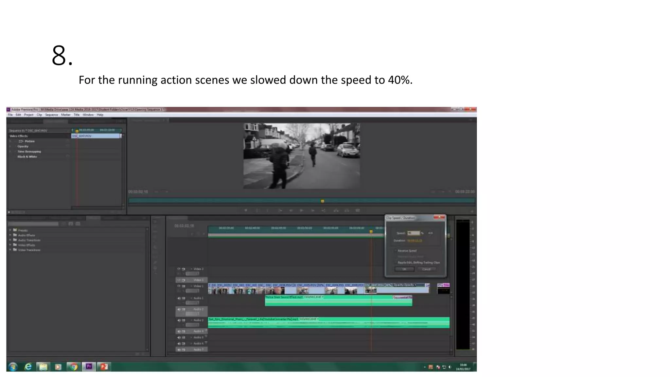
Task: Click the timeline ruler playhead marker
Action: pyautogui.click(x=371, y=231)
